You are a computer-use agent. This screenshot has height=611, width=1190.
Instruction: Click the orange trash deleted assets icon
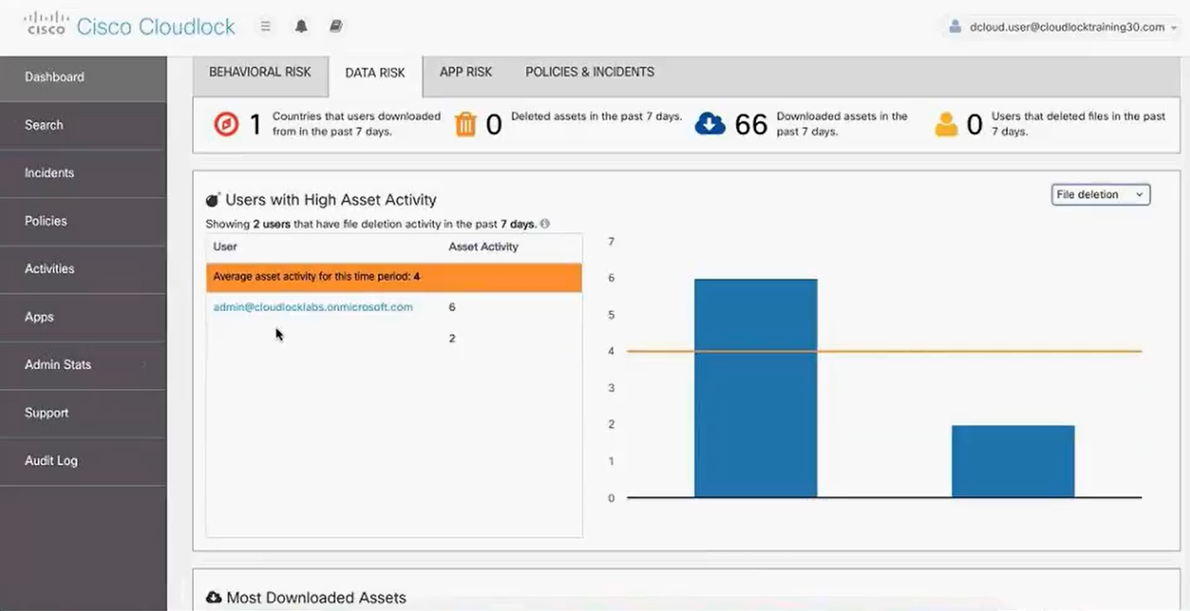[466, 124]
